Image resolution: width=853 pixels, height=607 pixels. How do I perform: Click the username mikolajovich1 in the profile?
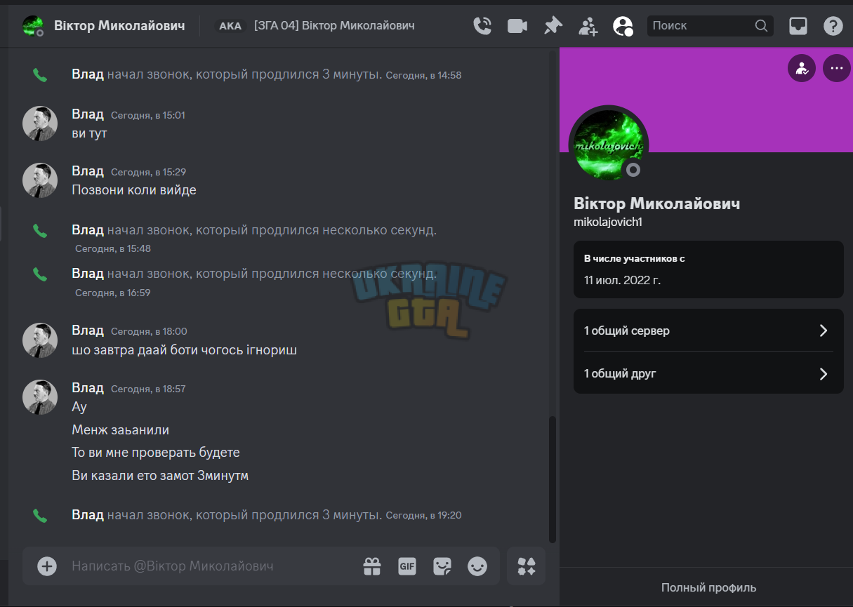click(x=608, y=222)
